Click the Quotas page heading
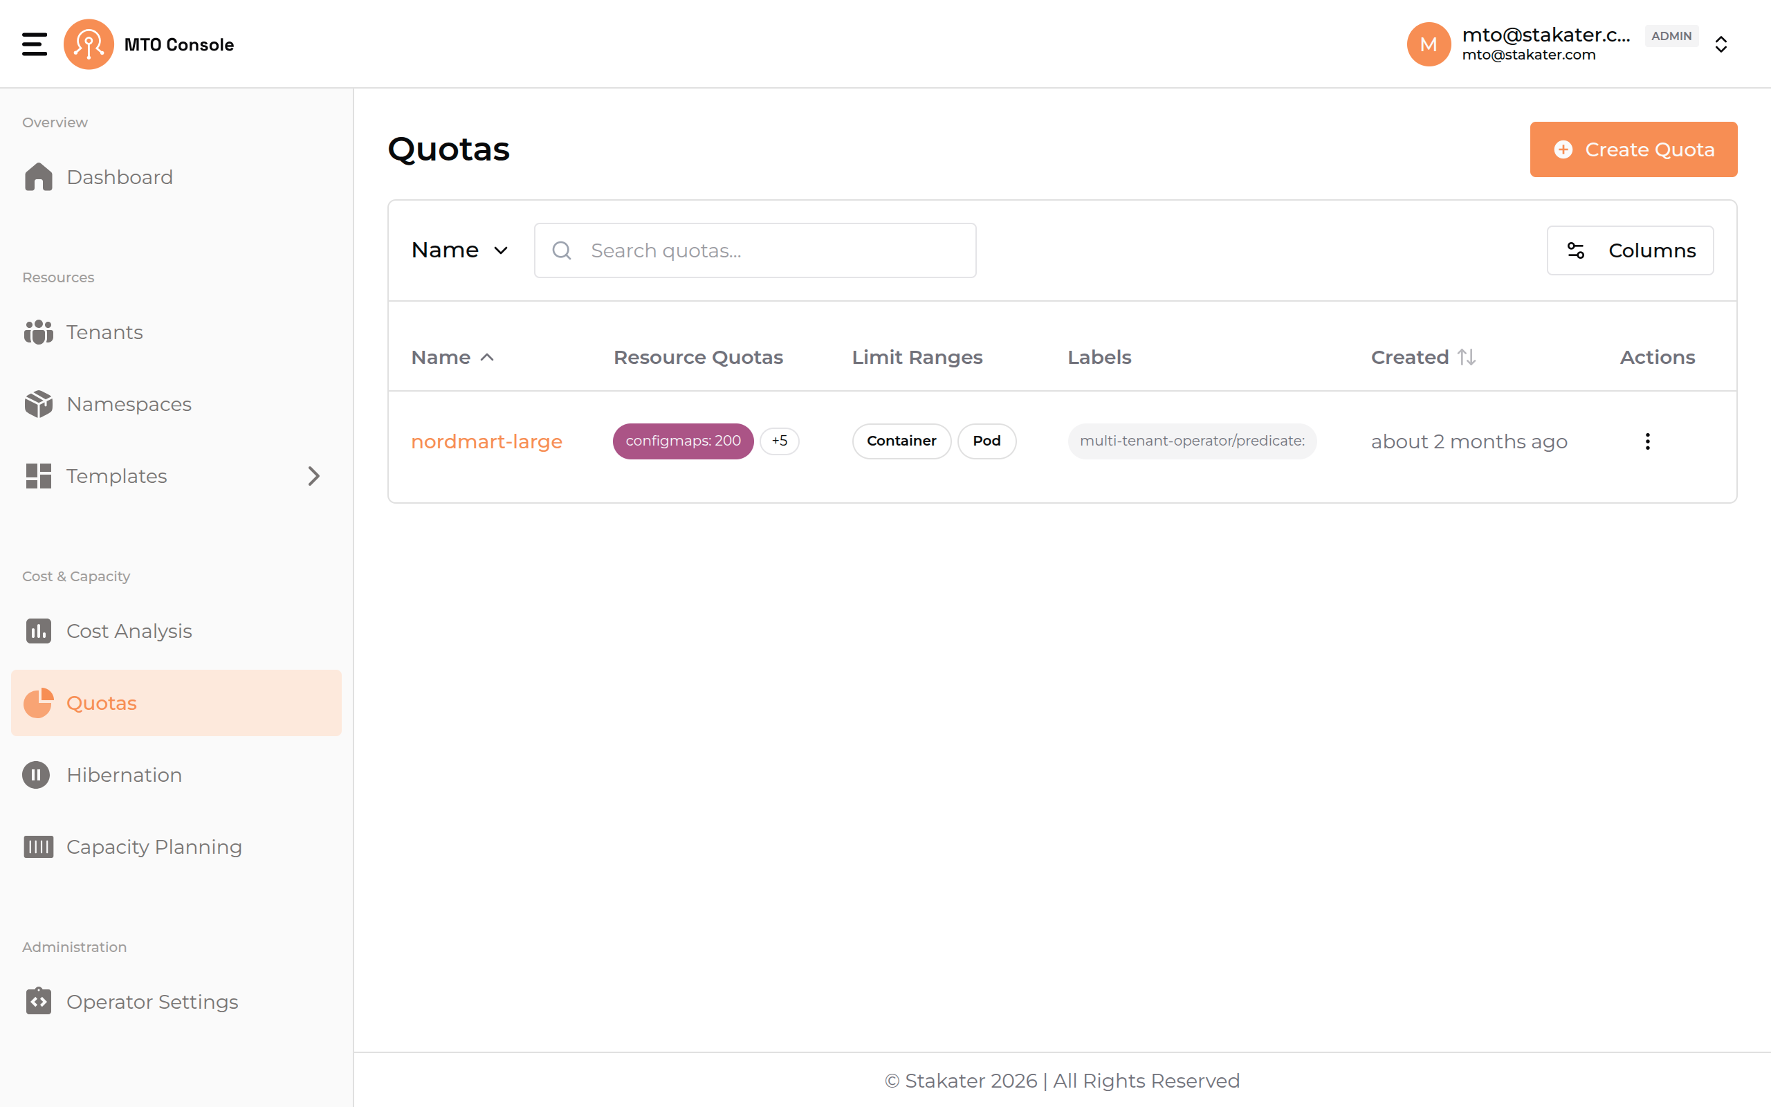The width and height of the screenshot is (1771, 1107). tap(448, 149)
